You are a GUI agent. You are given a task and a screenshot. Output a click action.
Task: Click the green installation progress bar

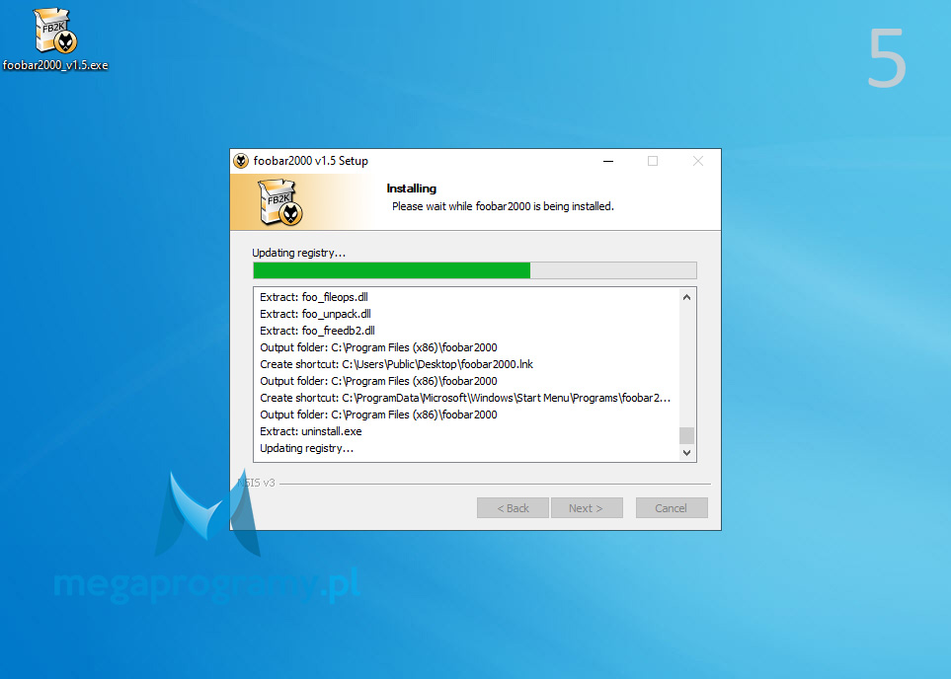point(475,270)
